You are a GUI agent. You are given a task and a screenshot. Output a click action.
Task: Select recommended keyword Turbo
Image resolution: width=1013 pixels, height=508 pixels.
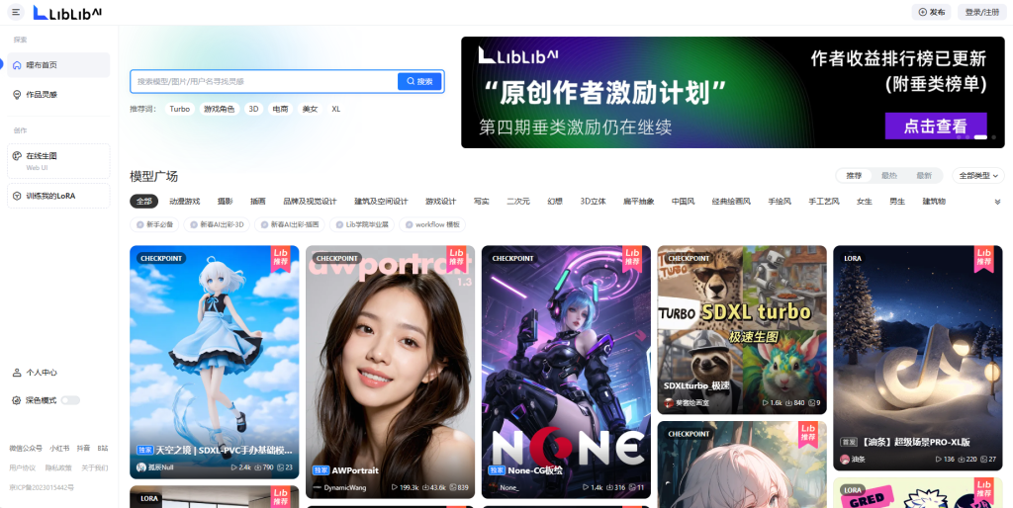(180, 109)
